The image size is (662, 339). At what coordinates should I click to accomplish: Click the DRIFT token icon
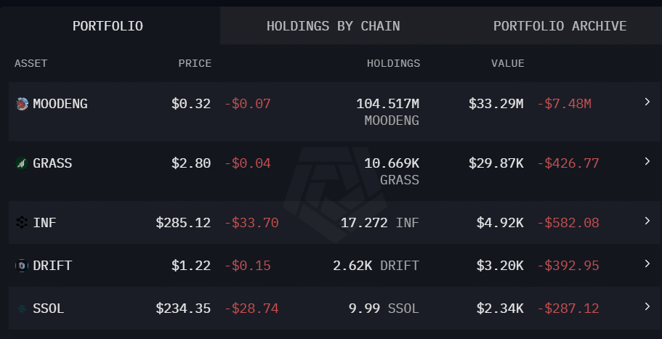(22, 266)
